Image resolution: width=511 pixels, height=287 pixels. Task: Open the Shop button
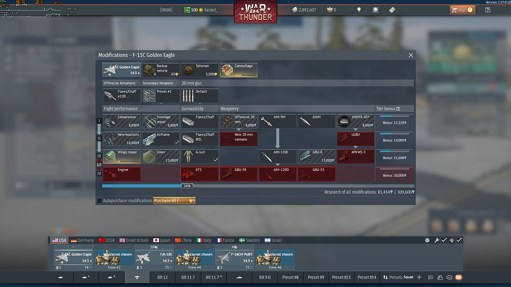(462, 10)
